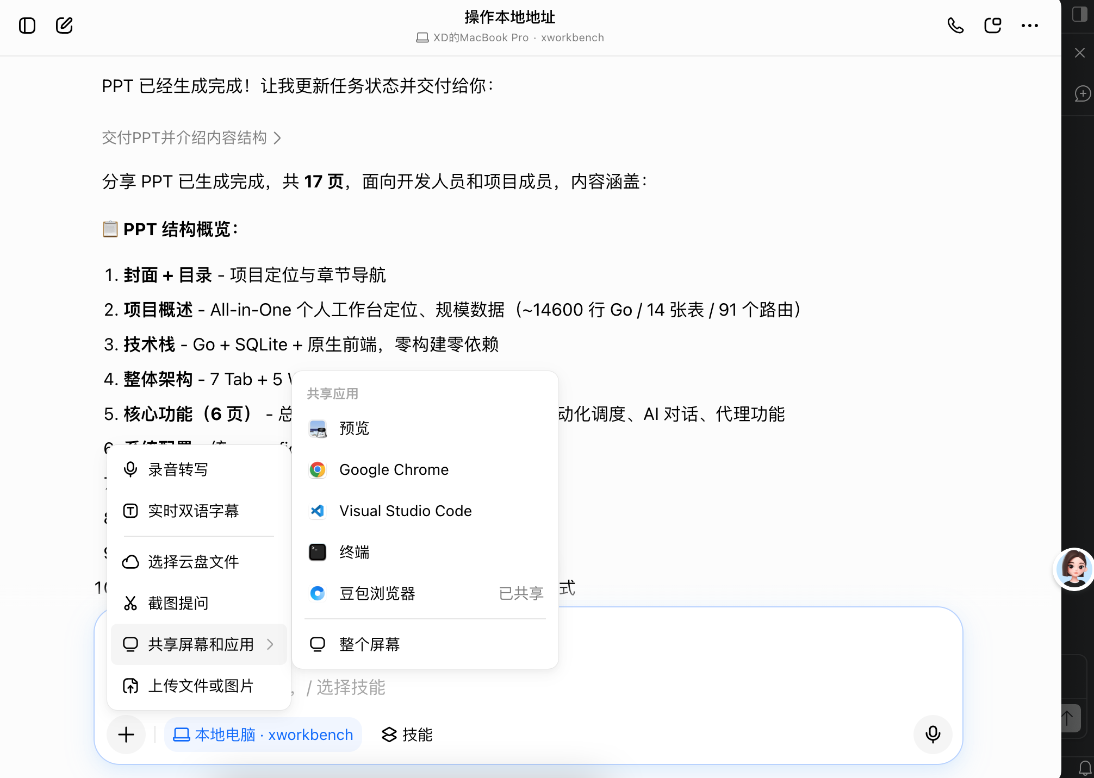Share Google Chrome application
The image size is (1094, 778).
pos(425,469)
